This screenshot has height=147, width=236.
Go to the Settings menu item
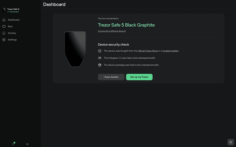(x=12, y=40)
